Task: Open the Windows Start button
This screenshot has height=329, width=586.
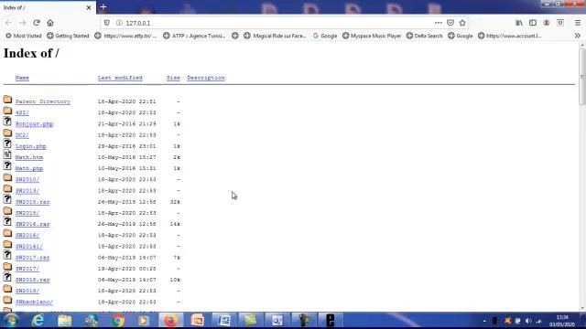Action: [x=12, y=321]
